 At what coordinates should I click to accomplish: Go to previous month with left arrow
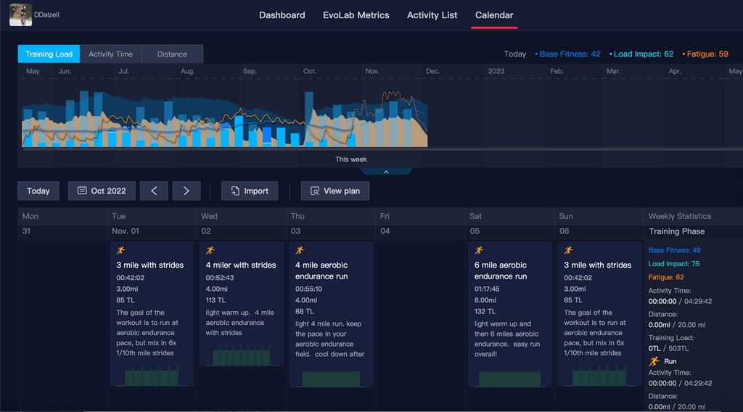(154, 191)
